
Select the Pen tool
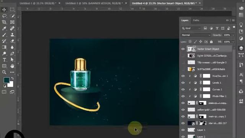click(x=12, y=54)
